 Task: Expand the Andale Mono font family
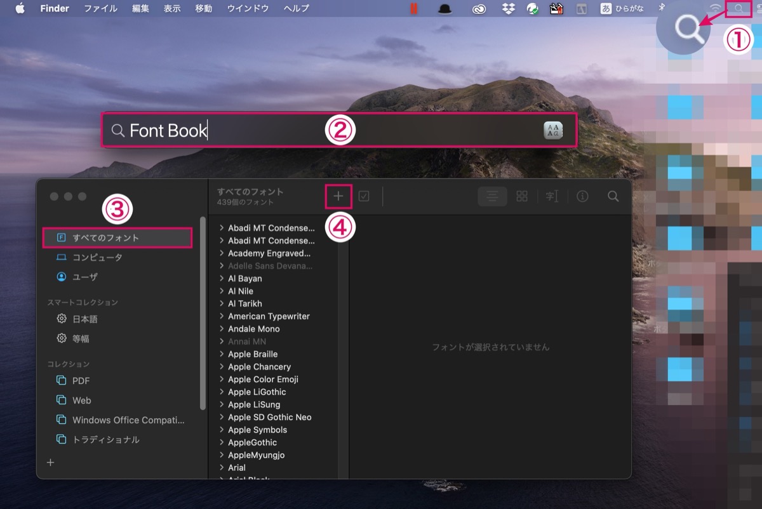tap(221, 329)
